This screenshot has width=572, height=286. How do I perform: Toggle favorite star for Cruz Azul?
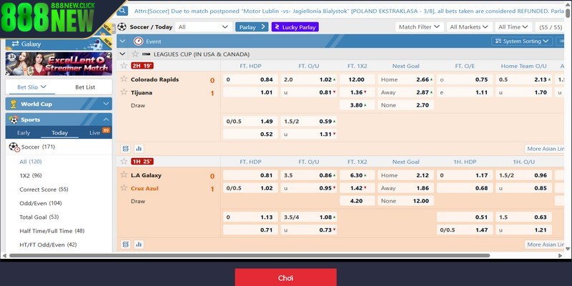point(124,189)
